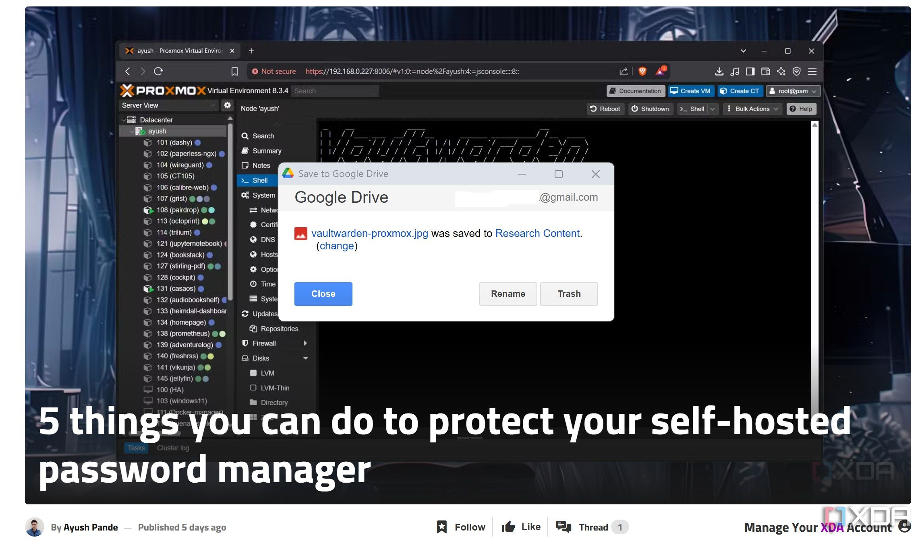Open the browser hamburger menu icon
This screenshot has height=547, width=924.
(x=812, y=72)
